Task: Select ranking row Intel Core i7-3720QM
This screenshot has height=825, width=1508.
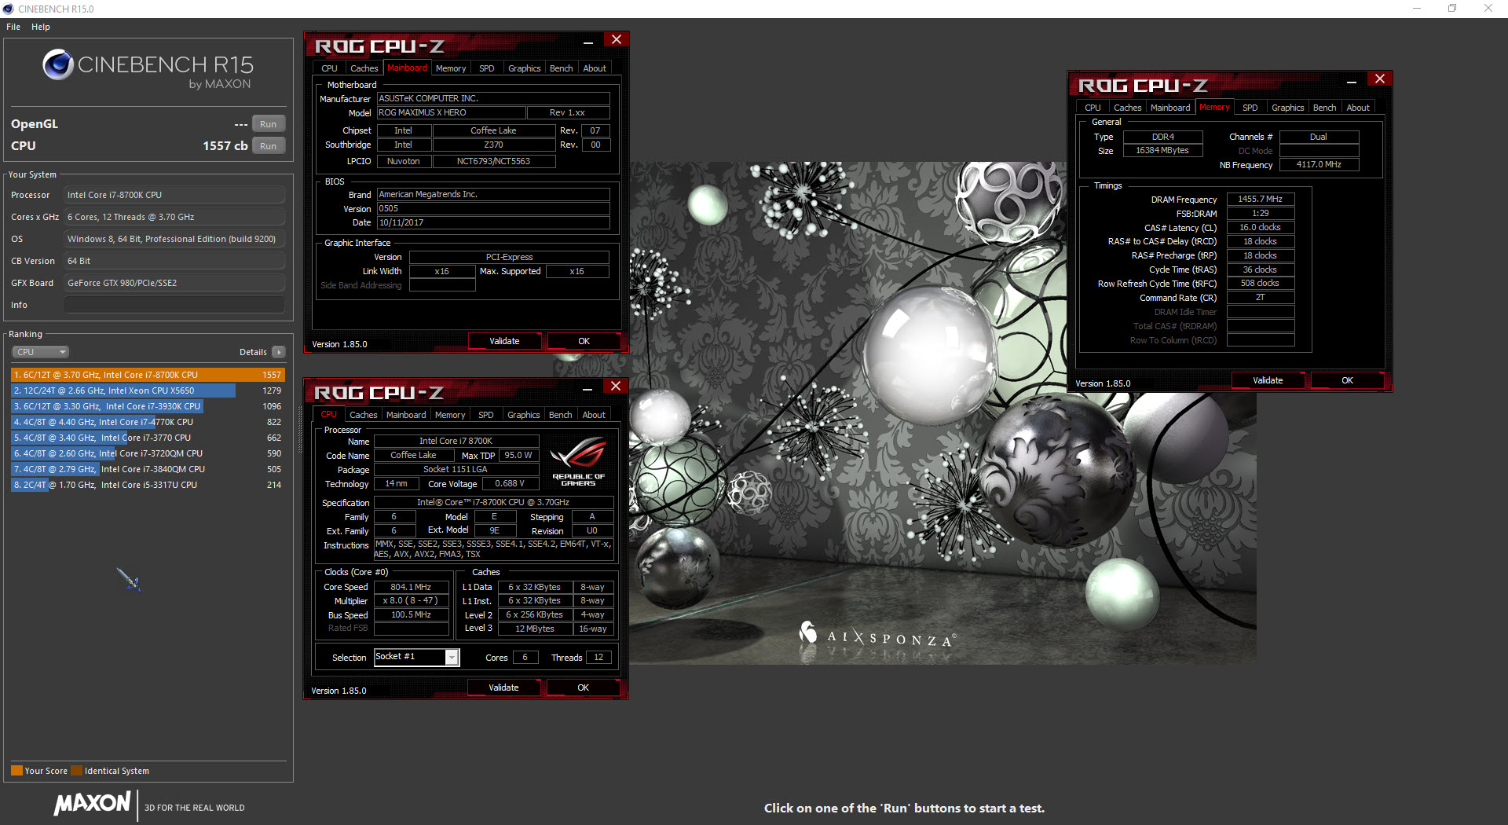Action: tap(148, 453)
